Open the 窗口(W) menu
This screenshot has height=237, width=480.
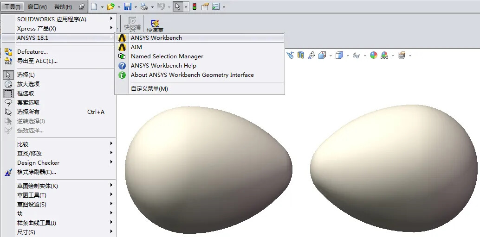pyautogui.click(x=37, y=7)
